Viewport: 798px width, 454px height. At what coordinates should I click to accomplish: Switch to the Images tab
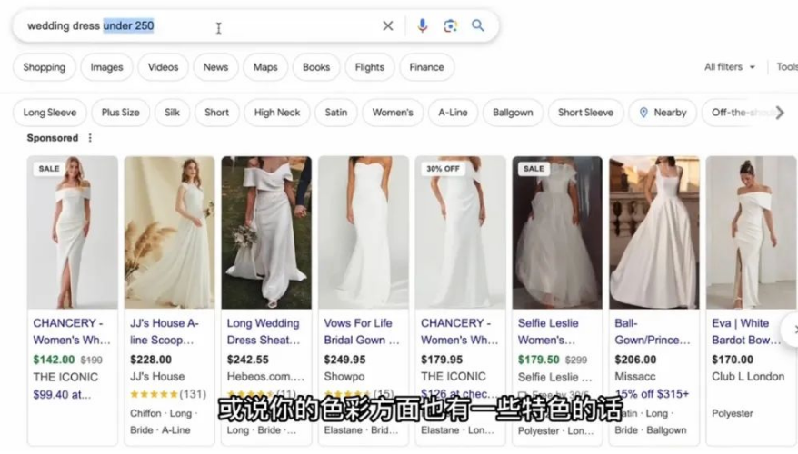point(106,67)
